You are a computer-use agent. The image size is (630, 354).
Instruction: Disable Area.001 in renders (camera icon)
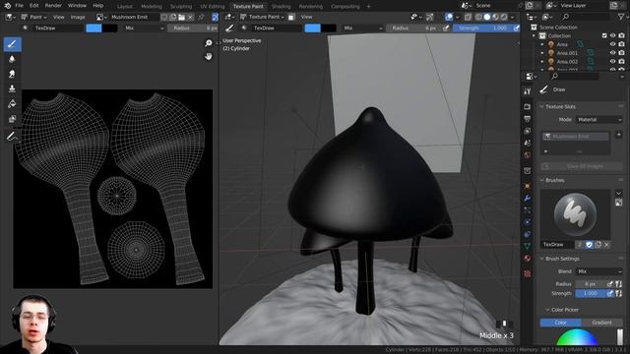pyautogui.click(x=621, y=52)
